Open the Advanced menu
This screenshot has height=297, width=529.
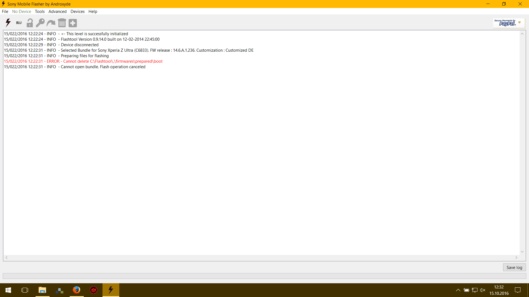coord(57,12)
